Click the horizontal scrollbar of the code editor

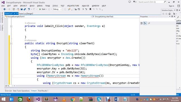pos(59,86)
